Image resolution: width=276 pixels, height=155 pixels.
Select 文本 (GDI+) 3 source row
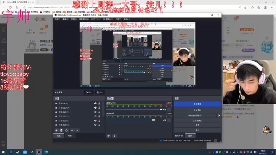tap(78, 121)
